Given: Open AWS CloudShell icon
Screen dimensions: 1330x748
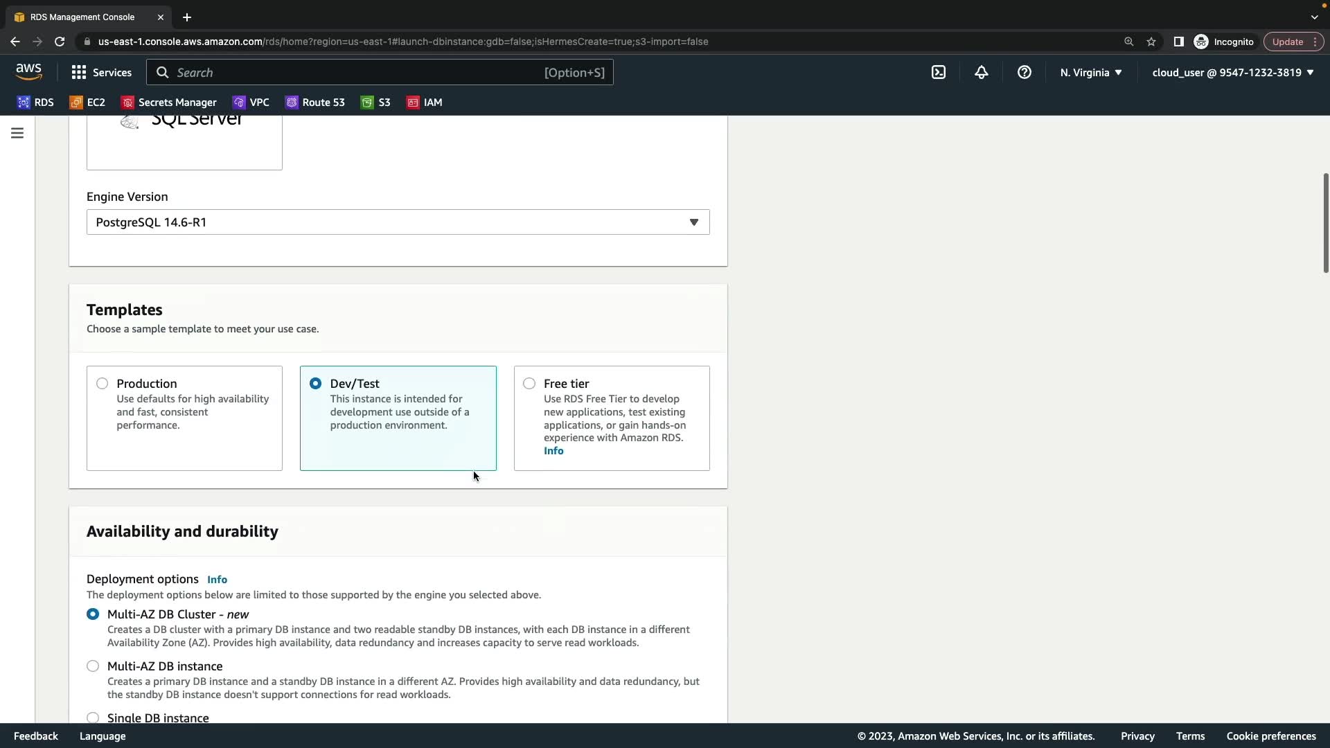Looking at the screenshot, I should tap(938, 72).
